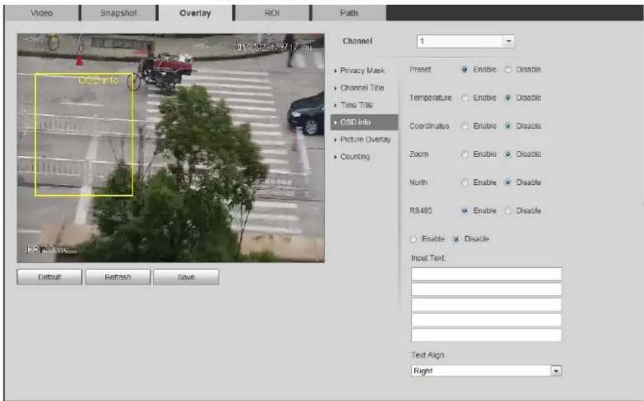Enable North overlay
The width and height of the screenshot is (644, 401).
tap(465, 182)
